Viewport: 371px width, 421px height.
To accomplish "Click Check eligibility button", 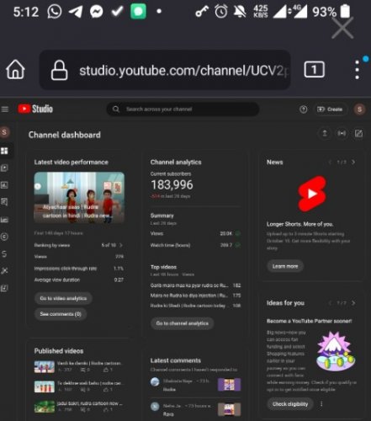I will (290, 404).
